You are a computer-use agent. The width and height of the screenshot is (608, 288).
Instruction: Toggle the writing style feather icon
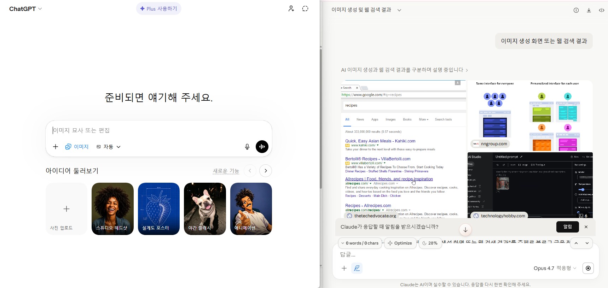(x=357, y=268)
